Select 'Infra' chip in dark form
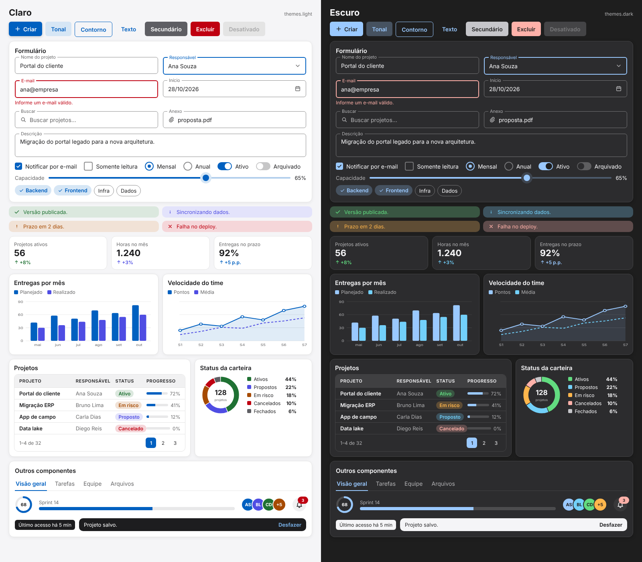 click(425, 191)
